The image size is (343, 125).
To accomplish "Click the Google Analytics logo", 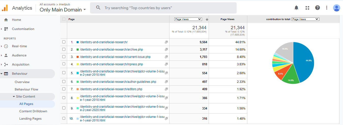I will [5, 8].
